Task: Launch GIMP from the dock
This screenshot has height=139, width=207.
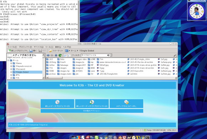Action: coord(129,138)
